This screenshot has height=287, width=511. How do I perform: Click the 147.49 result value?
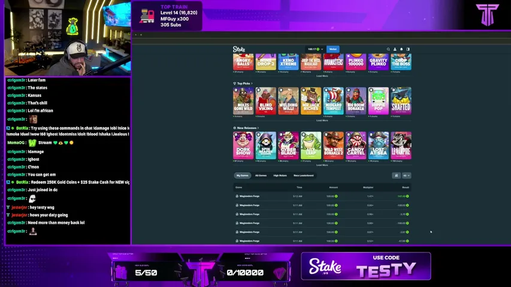pos(401,196)
